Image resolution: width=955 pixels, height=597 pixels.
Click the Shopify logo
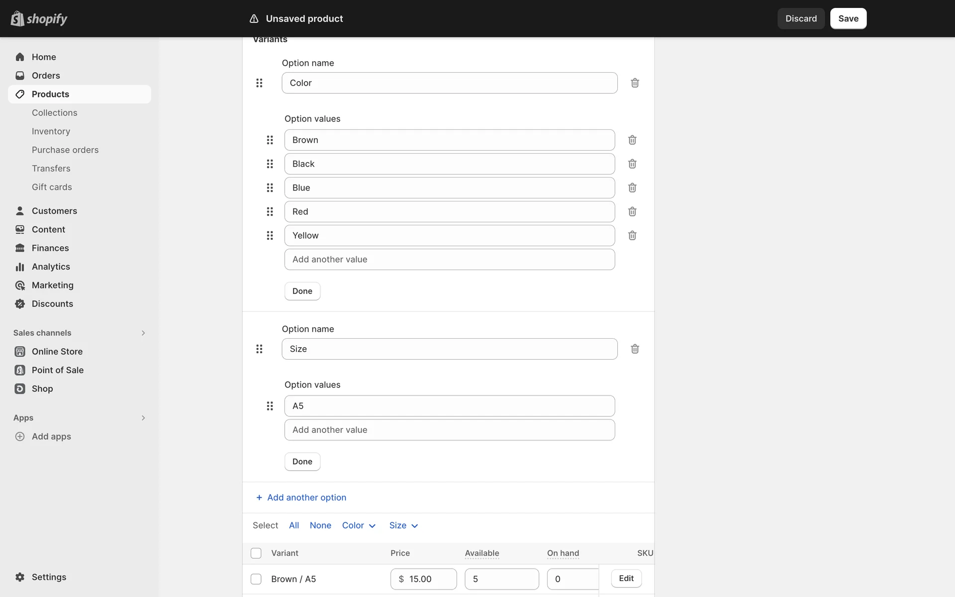pyautogui.click(x=39, y=18)
